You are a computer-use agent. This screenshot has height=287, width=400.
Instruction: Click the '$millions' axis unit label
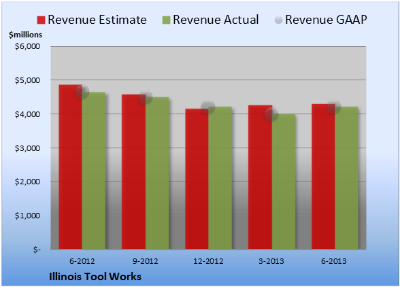(x=25, y=35)
